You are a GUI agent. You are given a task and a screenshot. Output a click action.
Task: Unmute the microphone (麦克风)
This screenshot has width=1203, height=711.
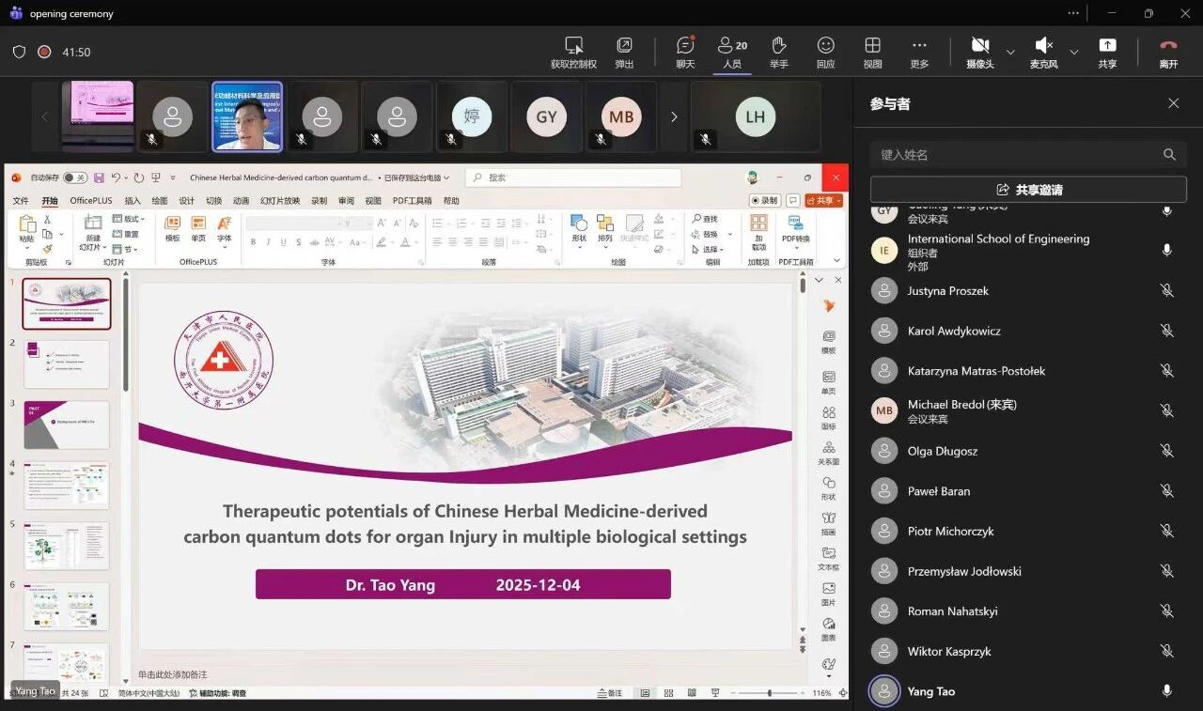(1043, 52)
